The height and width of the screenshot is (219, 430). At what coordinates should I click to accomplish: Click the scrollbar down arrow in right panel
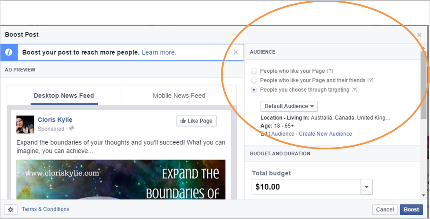click(424, 195)
